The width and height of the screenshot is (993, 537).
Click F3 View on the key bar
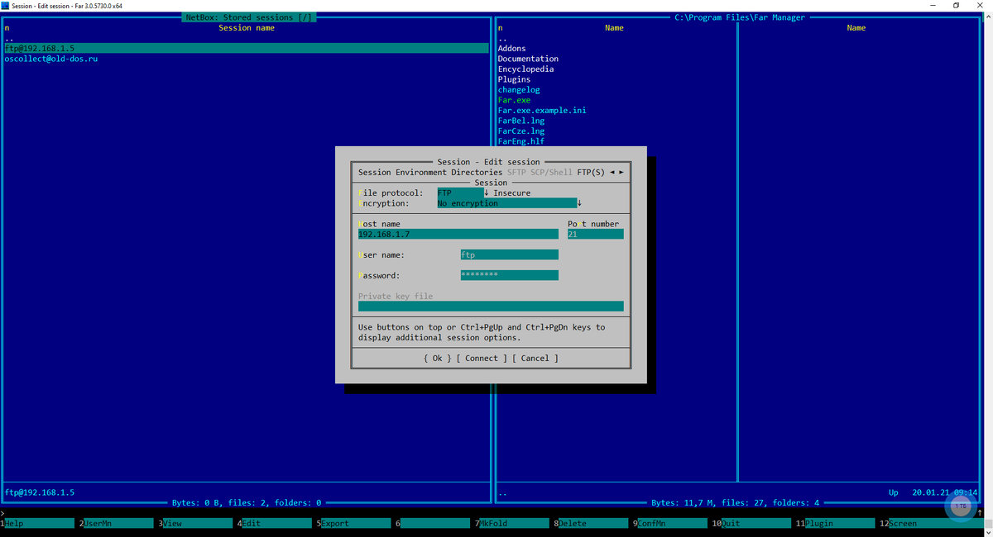coord(197,524)
